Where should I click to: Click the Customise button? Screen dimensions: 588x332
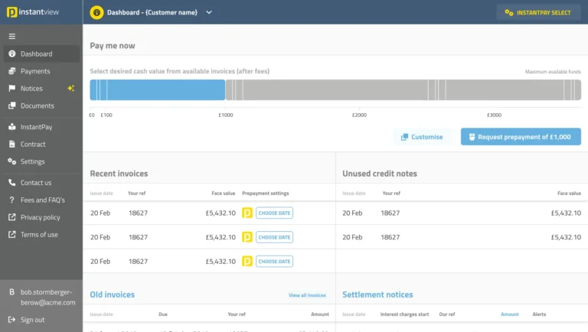click(421, 137)
